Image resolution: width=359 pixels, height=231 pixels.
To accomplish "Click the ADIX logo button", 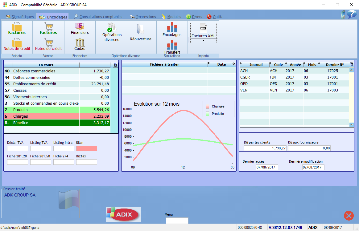I will [x=123, y=215].
